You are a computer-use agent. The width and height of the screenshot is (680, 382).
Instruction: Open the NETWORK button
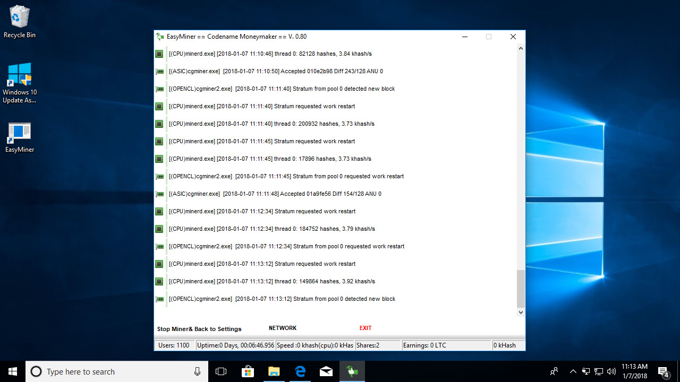283,328
